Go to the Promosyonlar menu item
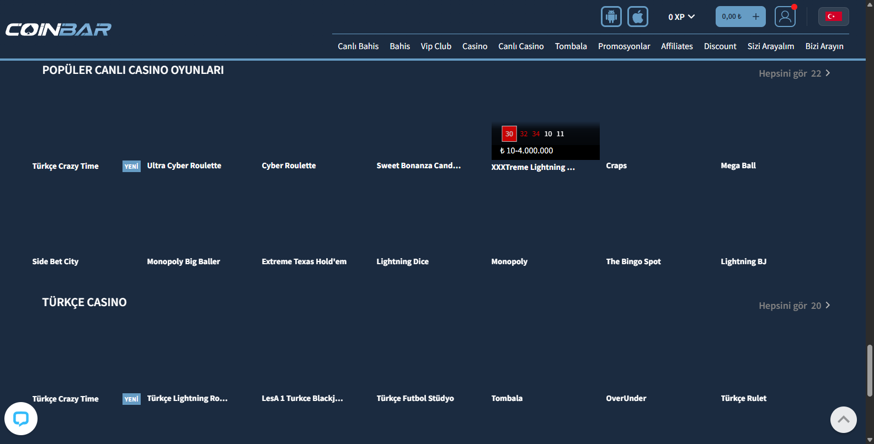 (624, 46)
